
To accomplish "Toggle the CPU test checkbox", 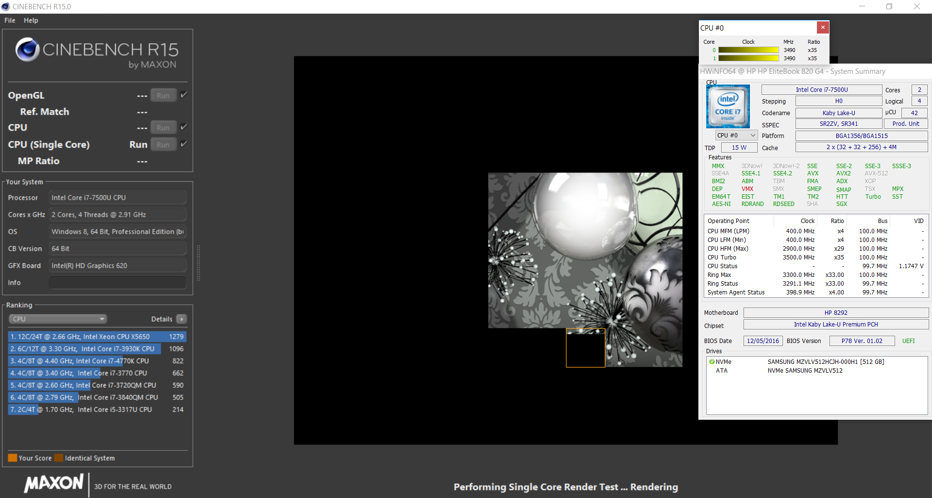I will tap(184, 127).
